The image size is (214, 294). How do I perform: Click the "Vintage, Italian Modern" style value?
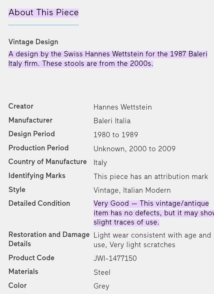132,190
